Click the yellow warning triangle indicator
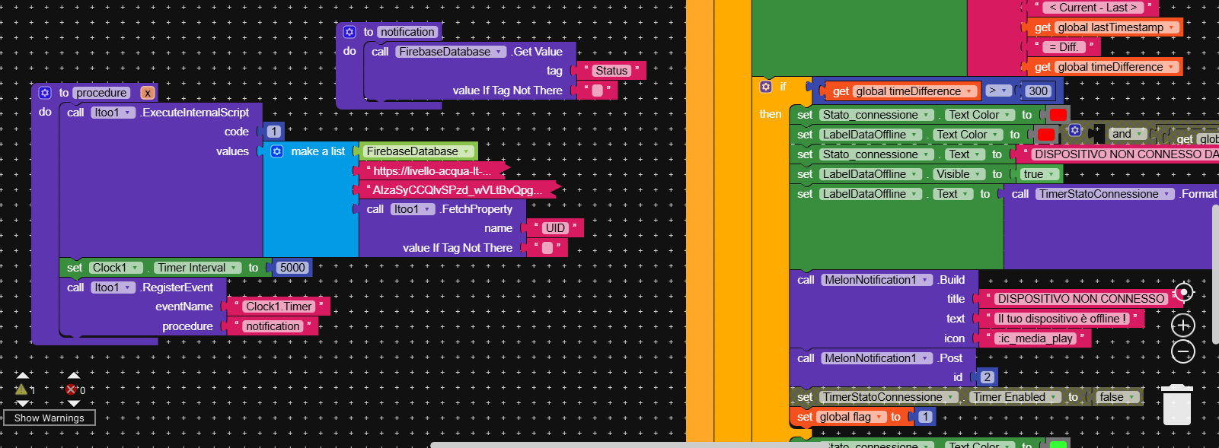The image size is (1219, 448). tap(22, 389)
